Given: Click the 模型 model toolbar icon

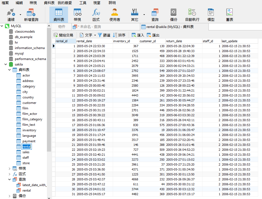Looking at the screenshot, I should [x=211, y=15].
